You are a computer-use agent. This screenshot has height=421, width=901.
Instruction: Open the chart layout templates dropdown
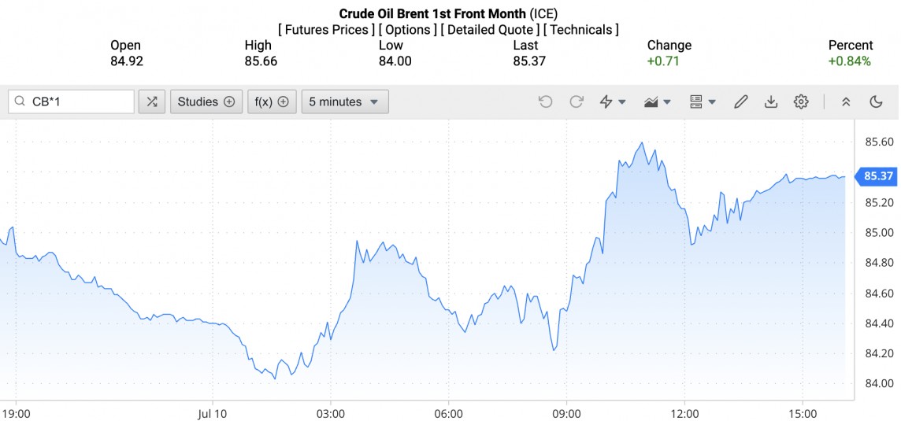[x=703, y=102]
